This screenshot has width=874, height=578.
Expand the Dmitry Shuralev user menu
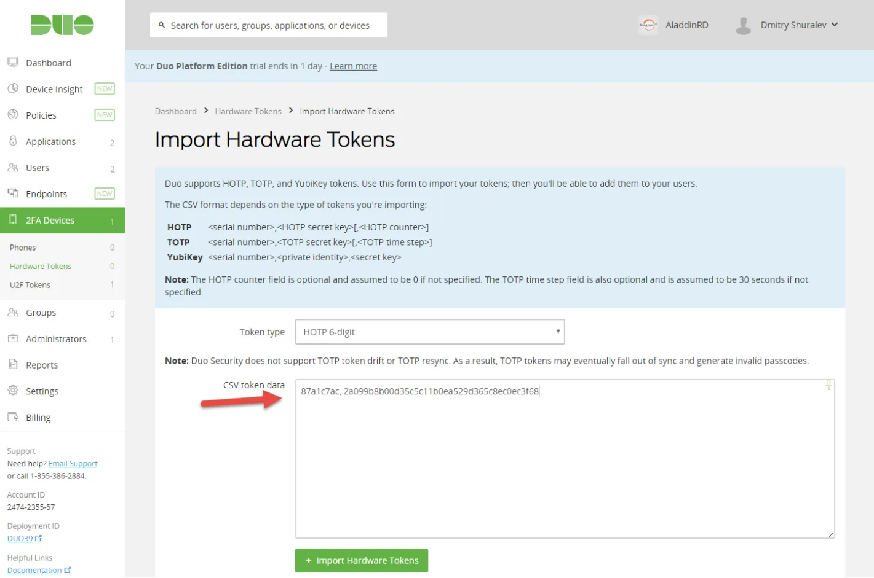[x=799, y=25]
